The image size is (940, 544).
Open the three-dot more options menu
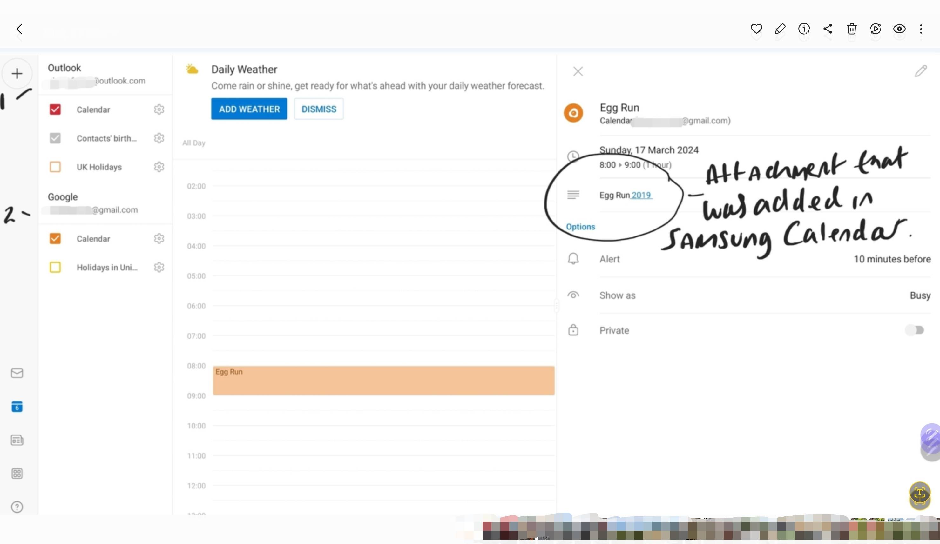click(x=921, y=29)
